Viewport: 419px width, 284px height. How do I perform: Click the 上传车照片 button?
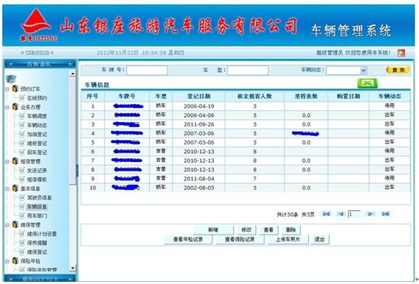pos(288,239)
